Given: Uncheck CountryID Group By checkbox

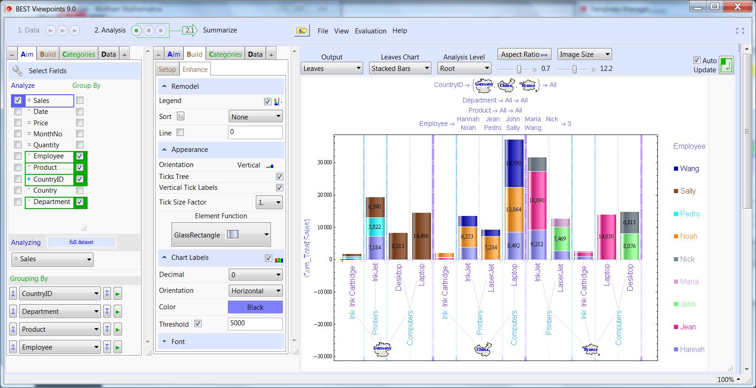Looking at the screenshot, I should (80, 179).
